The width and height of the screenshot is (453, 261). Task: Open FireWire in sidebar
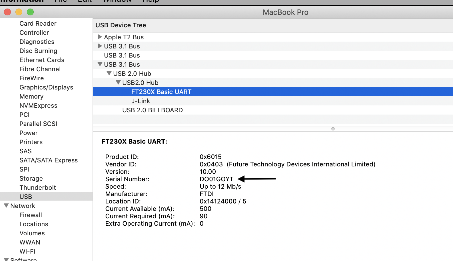pyautogui.click(x=32, y=78)
